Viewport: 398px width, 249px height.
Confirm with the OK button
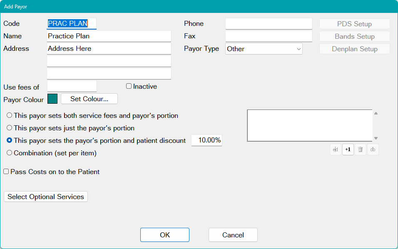165,235
